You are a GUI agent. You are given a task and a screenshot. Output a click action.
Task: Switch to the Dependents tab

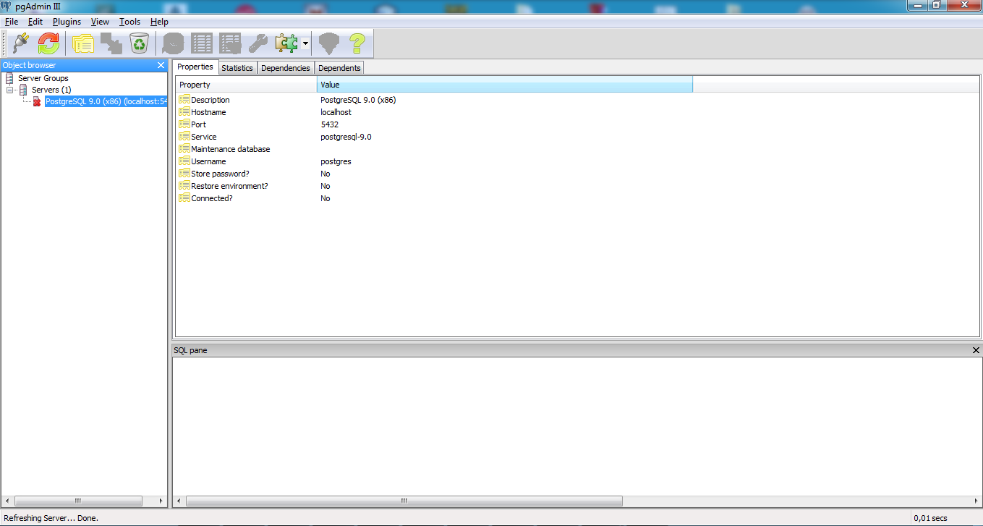[x=339, y=67]
